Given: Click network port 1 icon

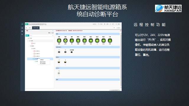Looking at the screenshot, I should click(x=59, y=62).
